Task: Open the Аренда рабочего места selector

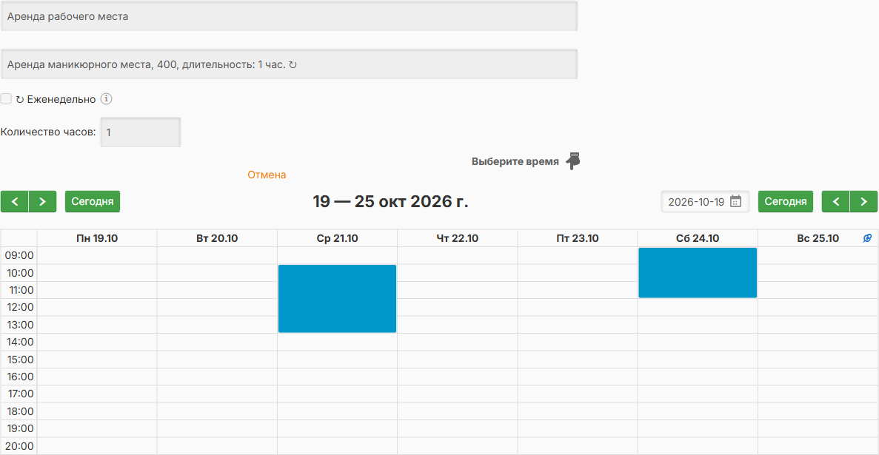Action: (x=289, y=16)
